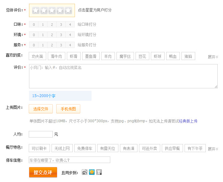Focus the 人均 price input field
The width and height of the screenshot is (223, 182).
click(x=41, y=134)
